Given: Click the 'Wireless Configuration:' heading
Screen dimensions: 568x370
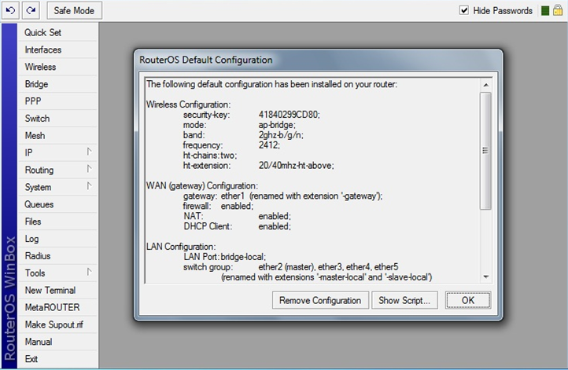Looking at the screenshot, I should tap(188, 104).
